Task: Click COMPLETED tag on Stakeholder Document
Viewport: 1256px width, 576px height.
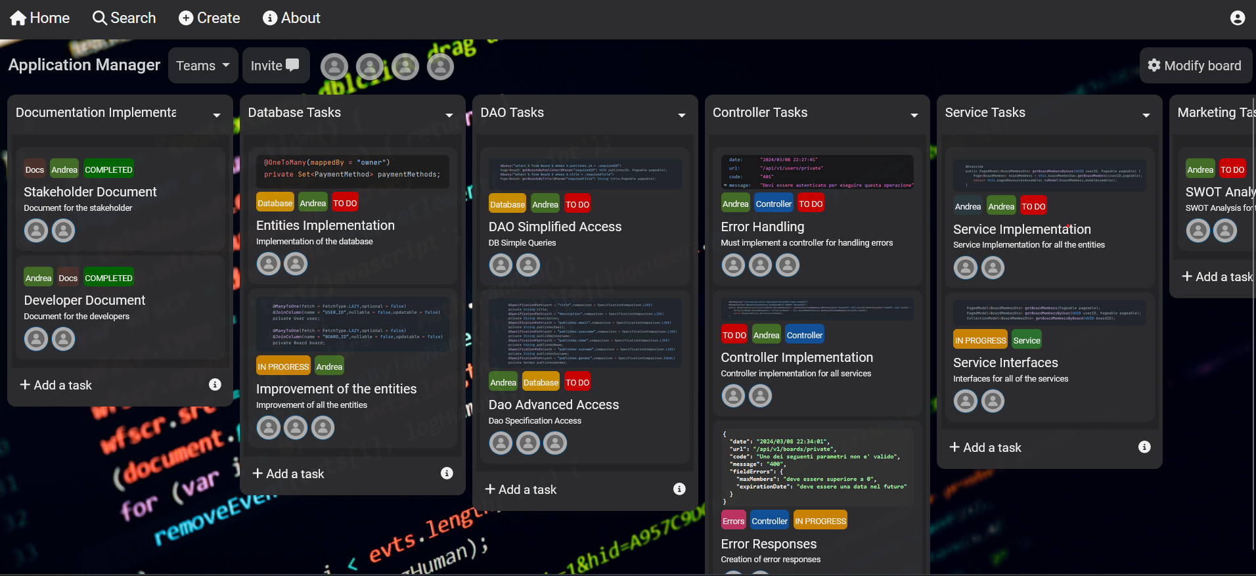Action: tap(108, 169)
